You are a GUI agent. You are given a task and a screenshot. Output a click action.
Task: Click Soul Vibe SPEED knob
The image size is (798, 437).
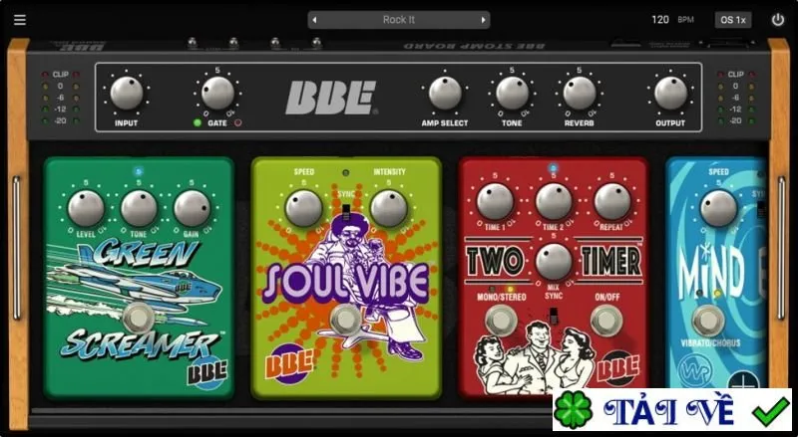coord(303,208)
